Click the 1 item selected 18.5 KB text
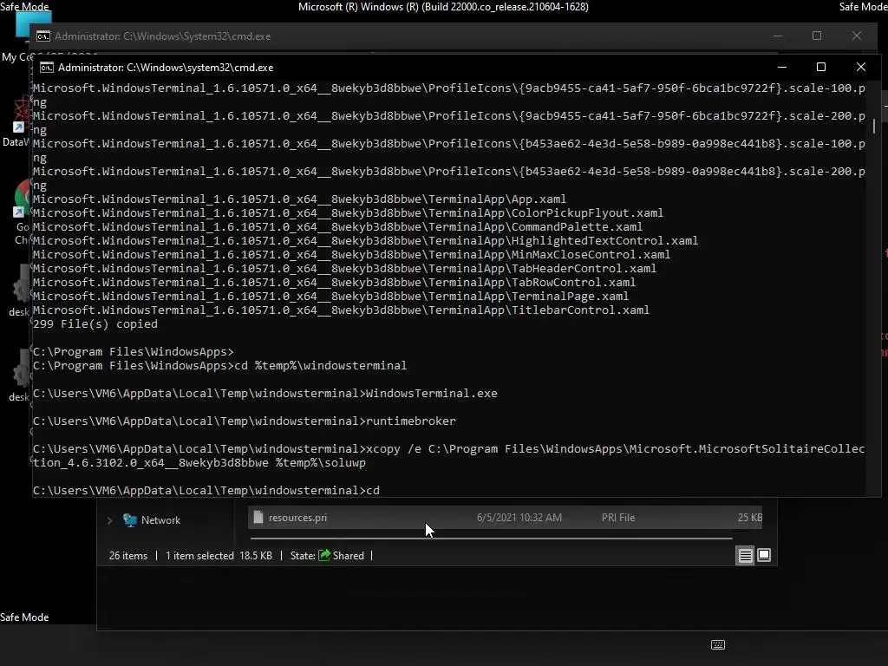The width and height of the screenshot is (888, 666). pos(219,556)
